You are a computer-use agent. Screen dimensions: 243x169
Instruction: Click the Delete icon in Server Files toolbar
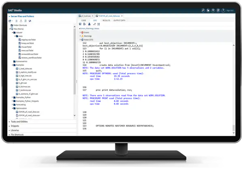(x=17, y=21)
